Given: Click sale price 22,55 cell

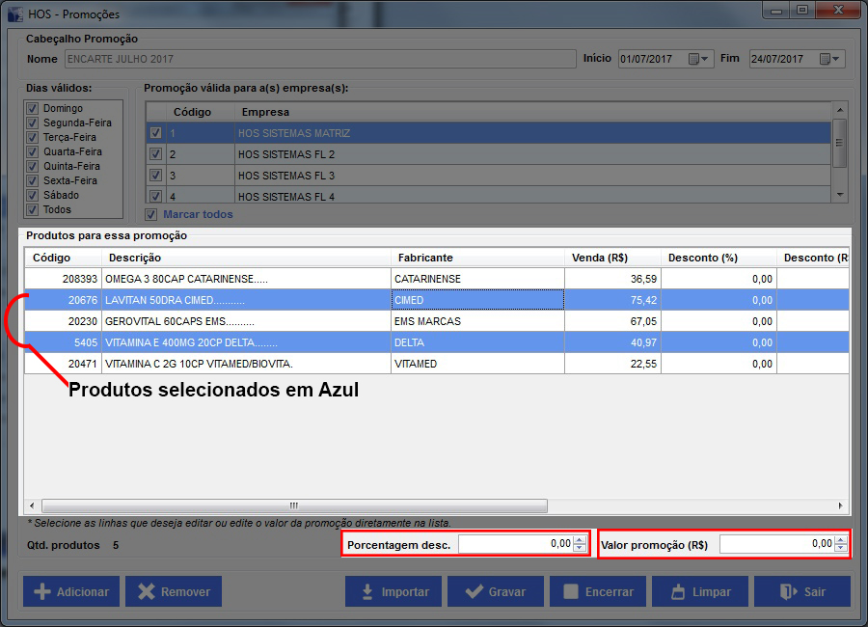Looking at the screenshot, I should (612, 364).
